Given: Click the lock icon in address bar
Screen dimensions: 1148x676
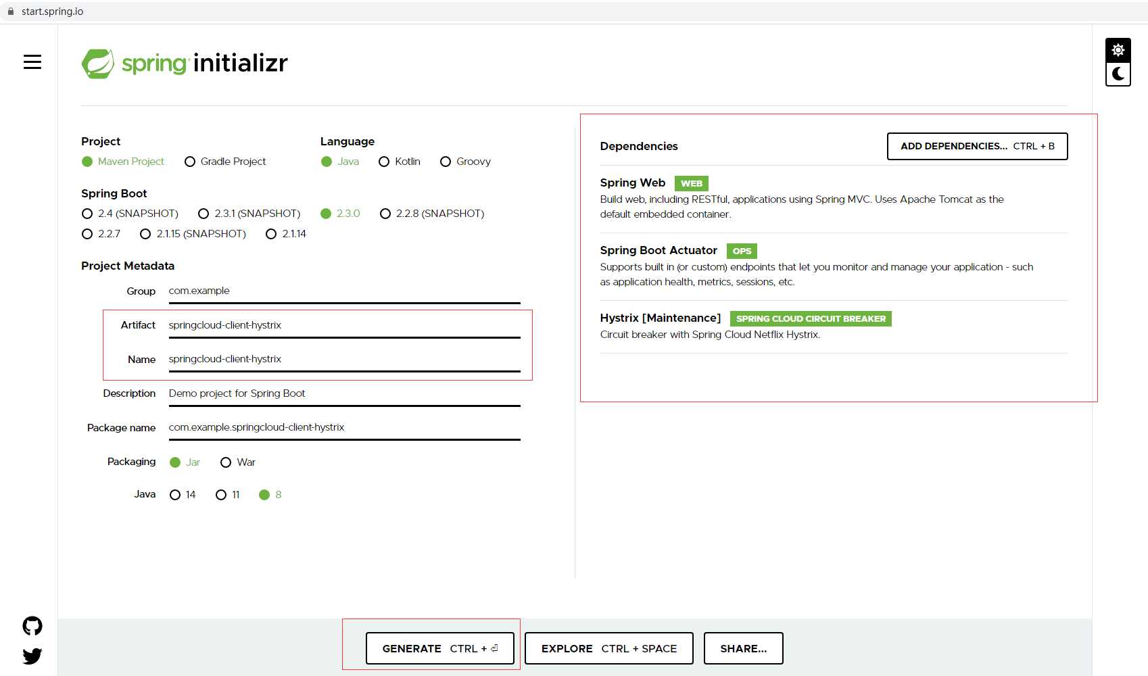Looking at the screenshot, I should coord(11,11).
